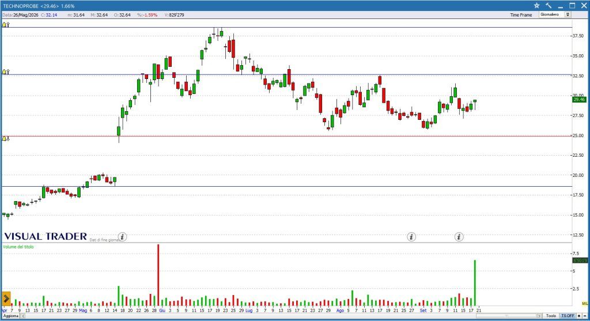This screenshot has width=590, height=321.
Task: Click the horizontal scrollbar left arrow
Action: point(22,316)
